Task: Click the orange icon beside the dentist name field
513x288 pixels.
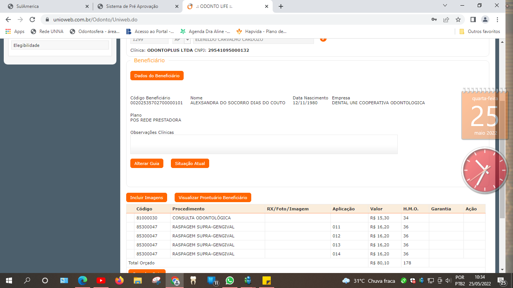Action: tap(323, 39)
